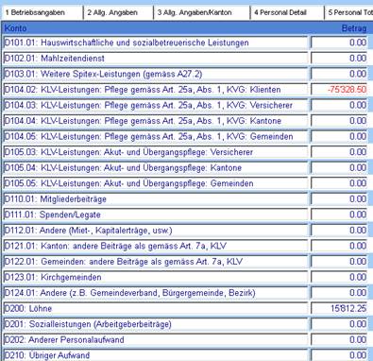Click the D200 Löhne amount field 15'812.25
Image resolution: width=373 pixels, height=361 pixels.
(339, 308)
